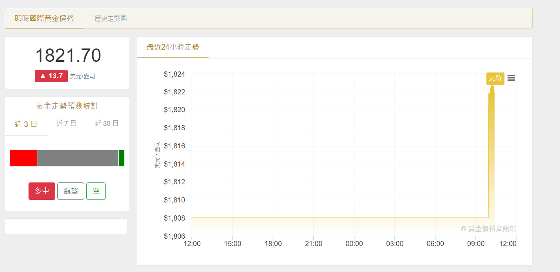Click the gray segment of forecast bar
This screenshot has height=272, width=560.
[77, 158]
